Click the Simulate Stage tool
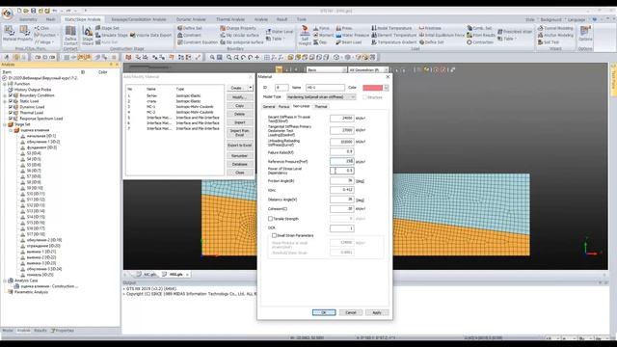 pos(112,35)
